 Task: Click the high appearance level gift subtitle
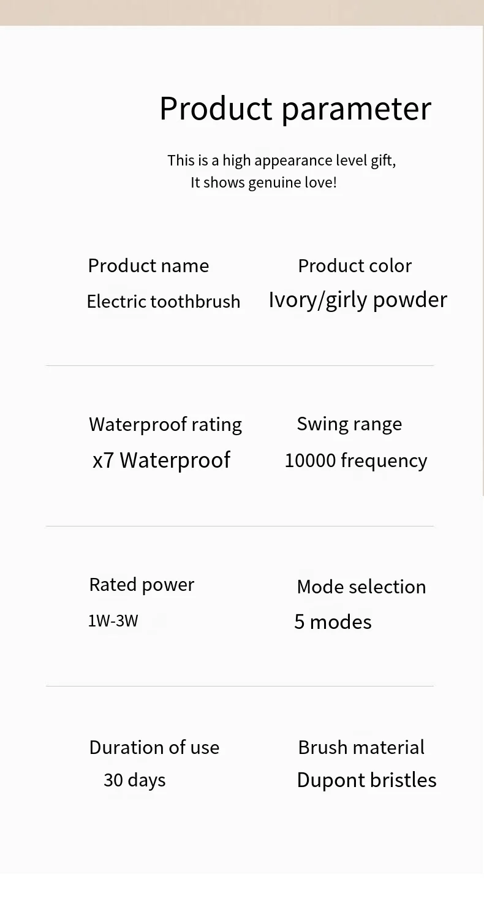(281, 161)
